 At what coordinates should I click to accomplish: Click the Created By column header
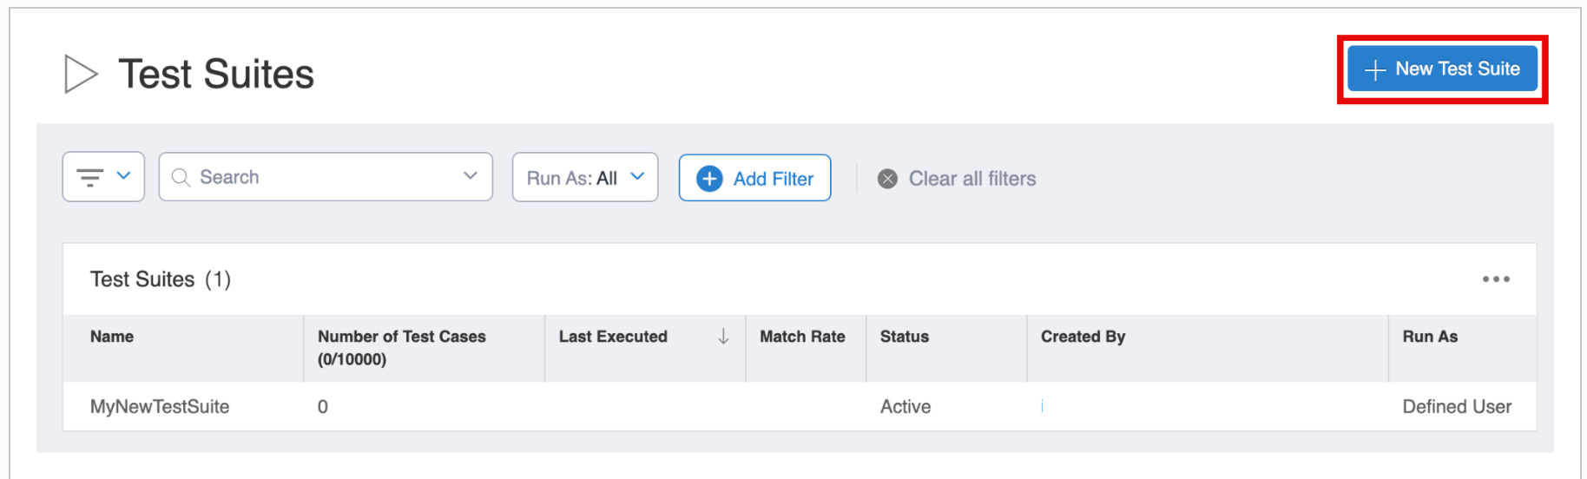click(1082, 337)
